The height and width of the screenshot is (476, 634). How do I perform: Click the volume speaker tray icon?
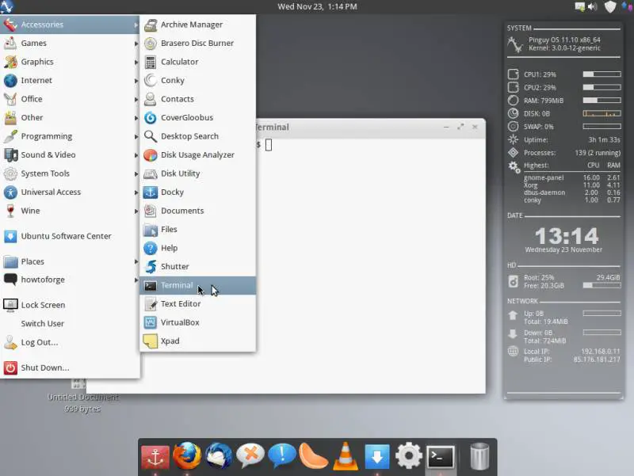(x=592, y=6)
